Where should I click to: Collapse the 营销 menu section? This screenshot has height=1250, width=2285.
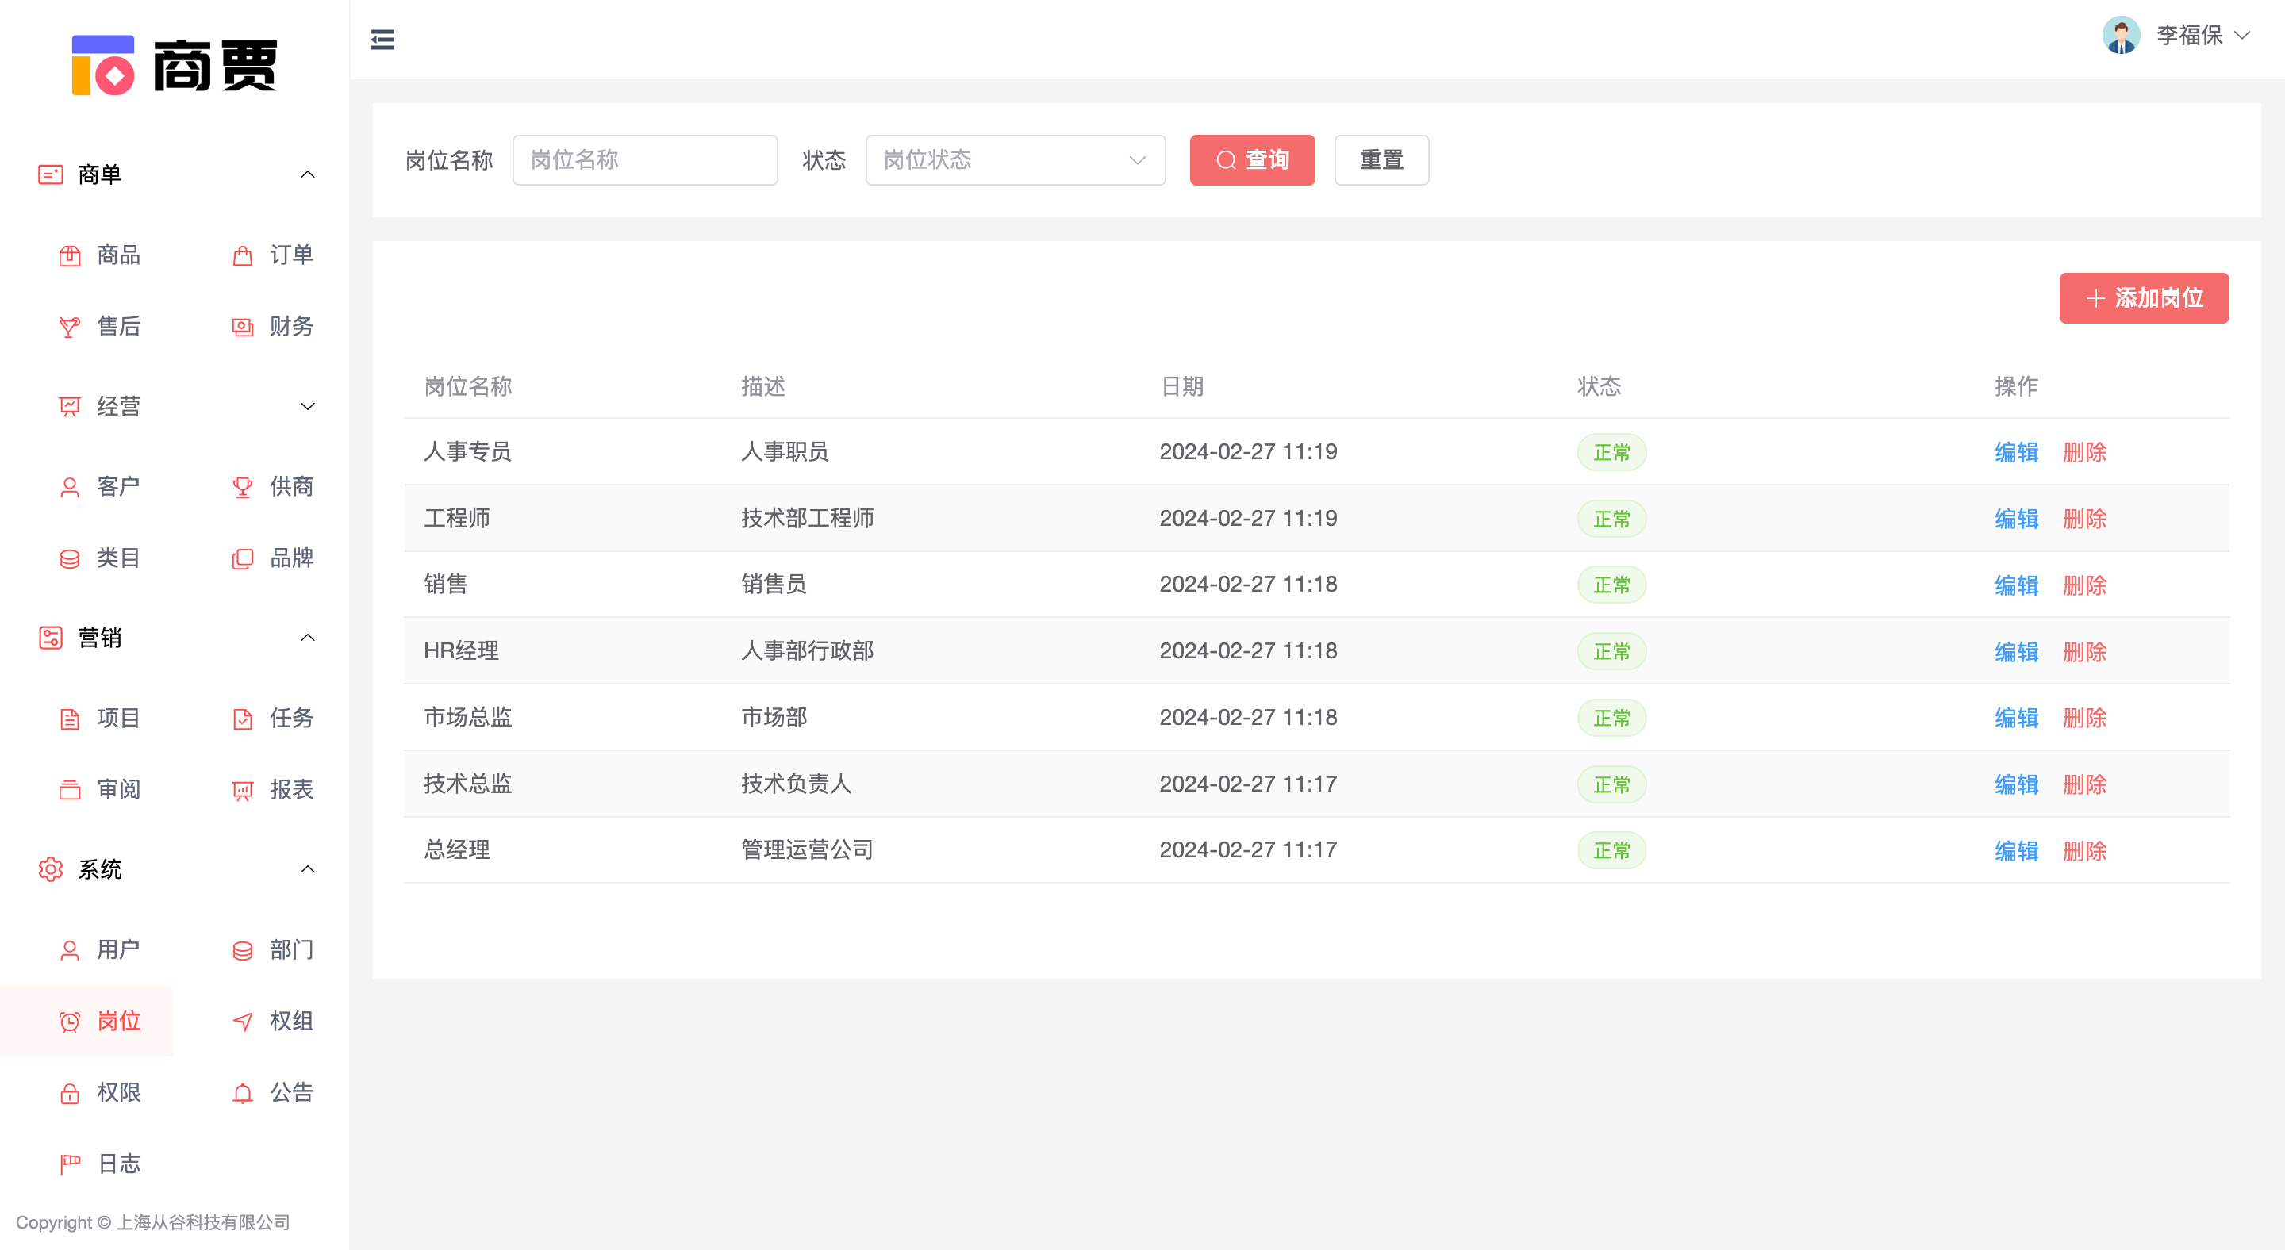tap(307, 638)
